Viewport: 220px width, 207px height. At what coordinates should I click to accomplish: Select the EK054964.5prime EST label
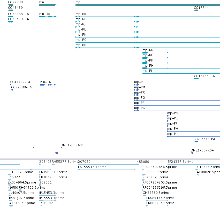coord(22,182)
